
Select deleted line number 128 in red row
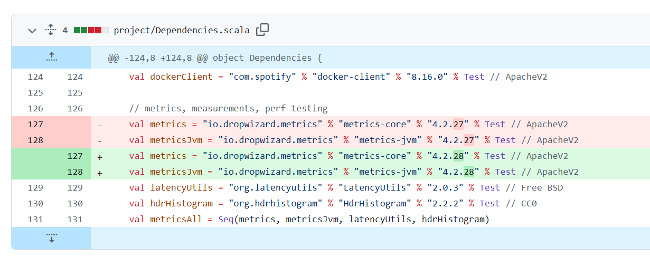coord(35,140)
